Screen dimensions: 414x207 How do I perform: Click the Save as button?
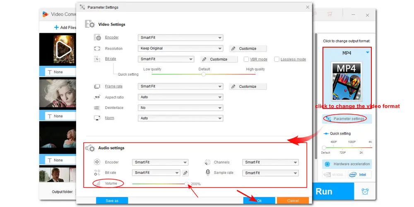point(112,200)
